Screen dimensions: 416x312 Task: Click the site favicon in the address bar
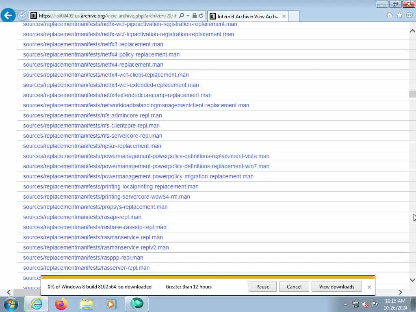[33, 16]
